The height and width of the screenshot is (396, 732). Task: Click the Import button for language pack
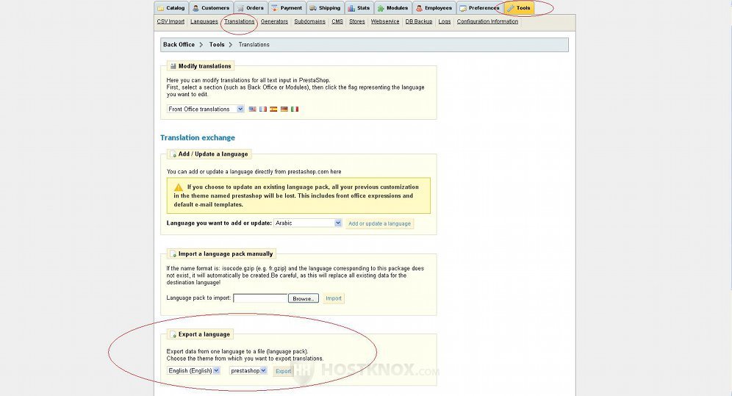tap(334, 298)
